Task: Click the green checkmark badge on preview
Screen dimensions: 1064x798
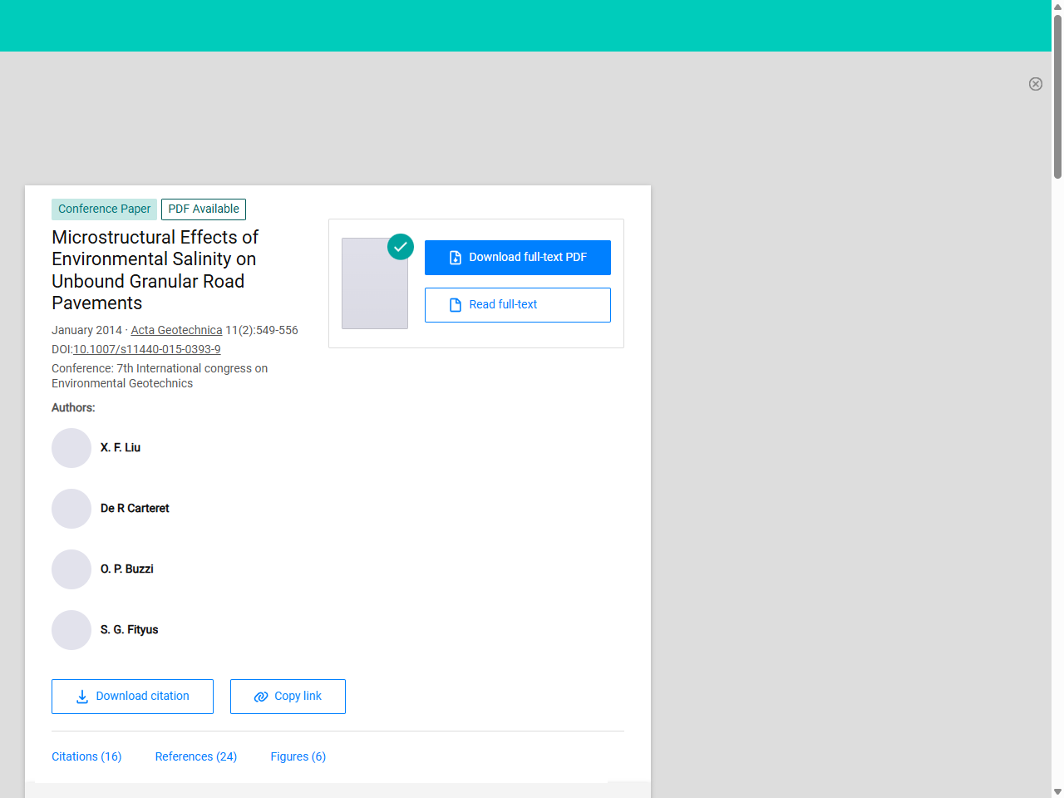Action: [x=401, y=247]
